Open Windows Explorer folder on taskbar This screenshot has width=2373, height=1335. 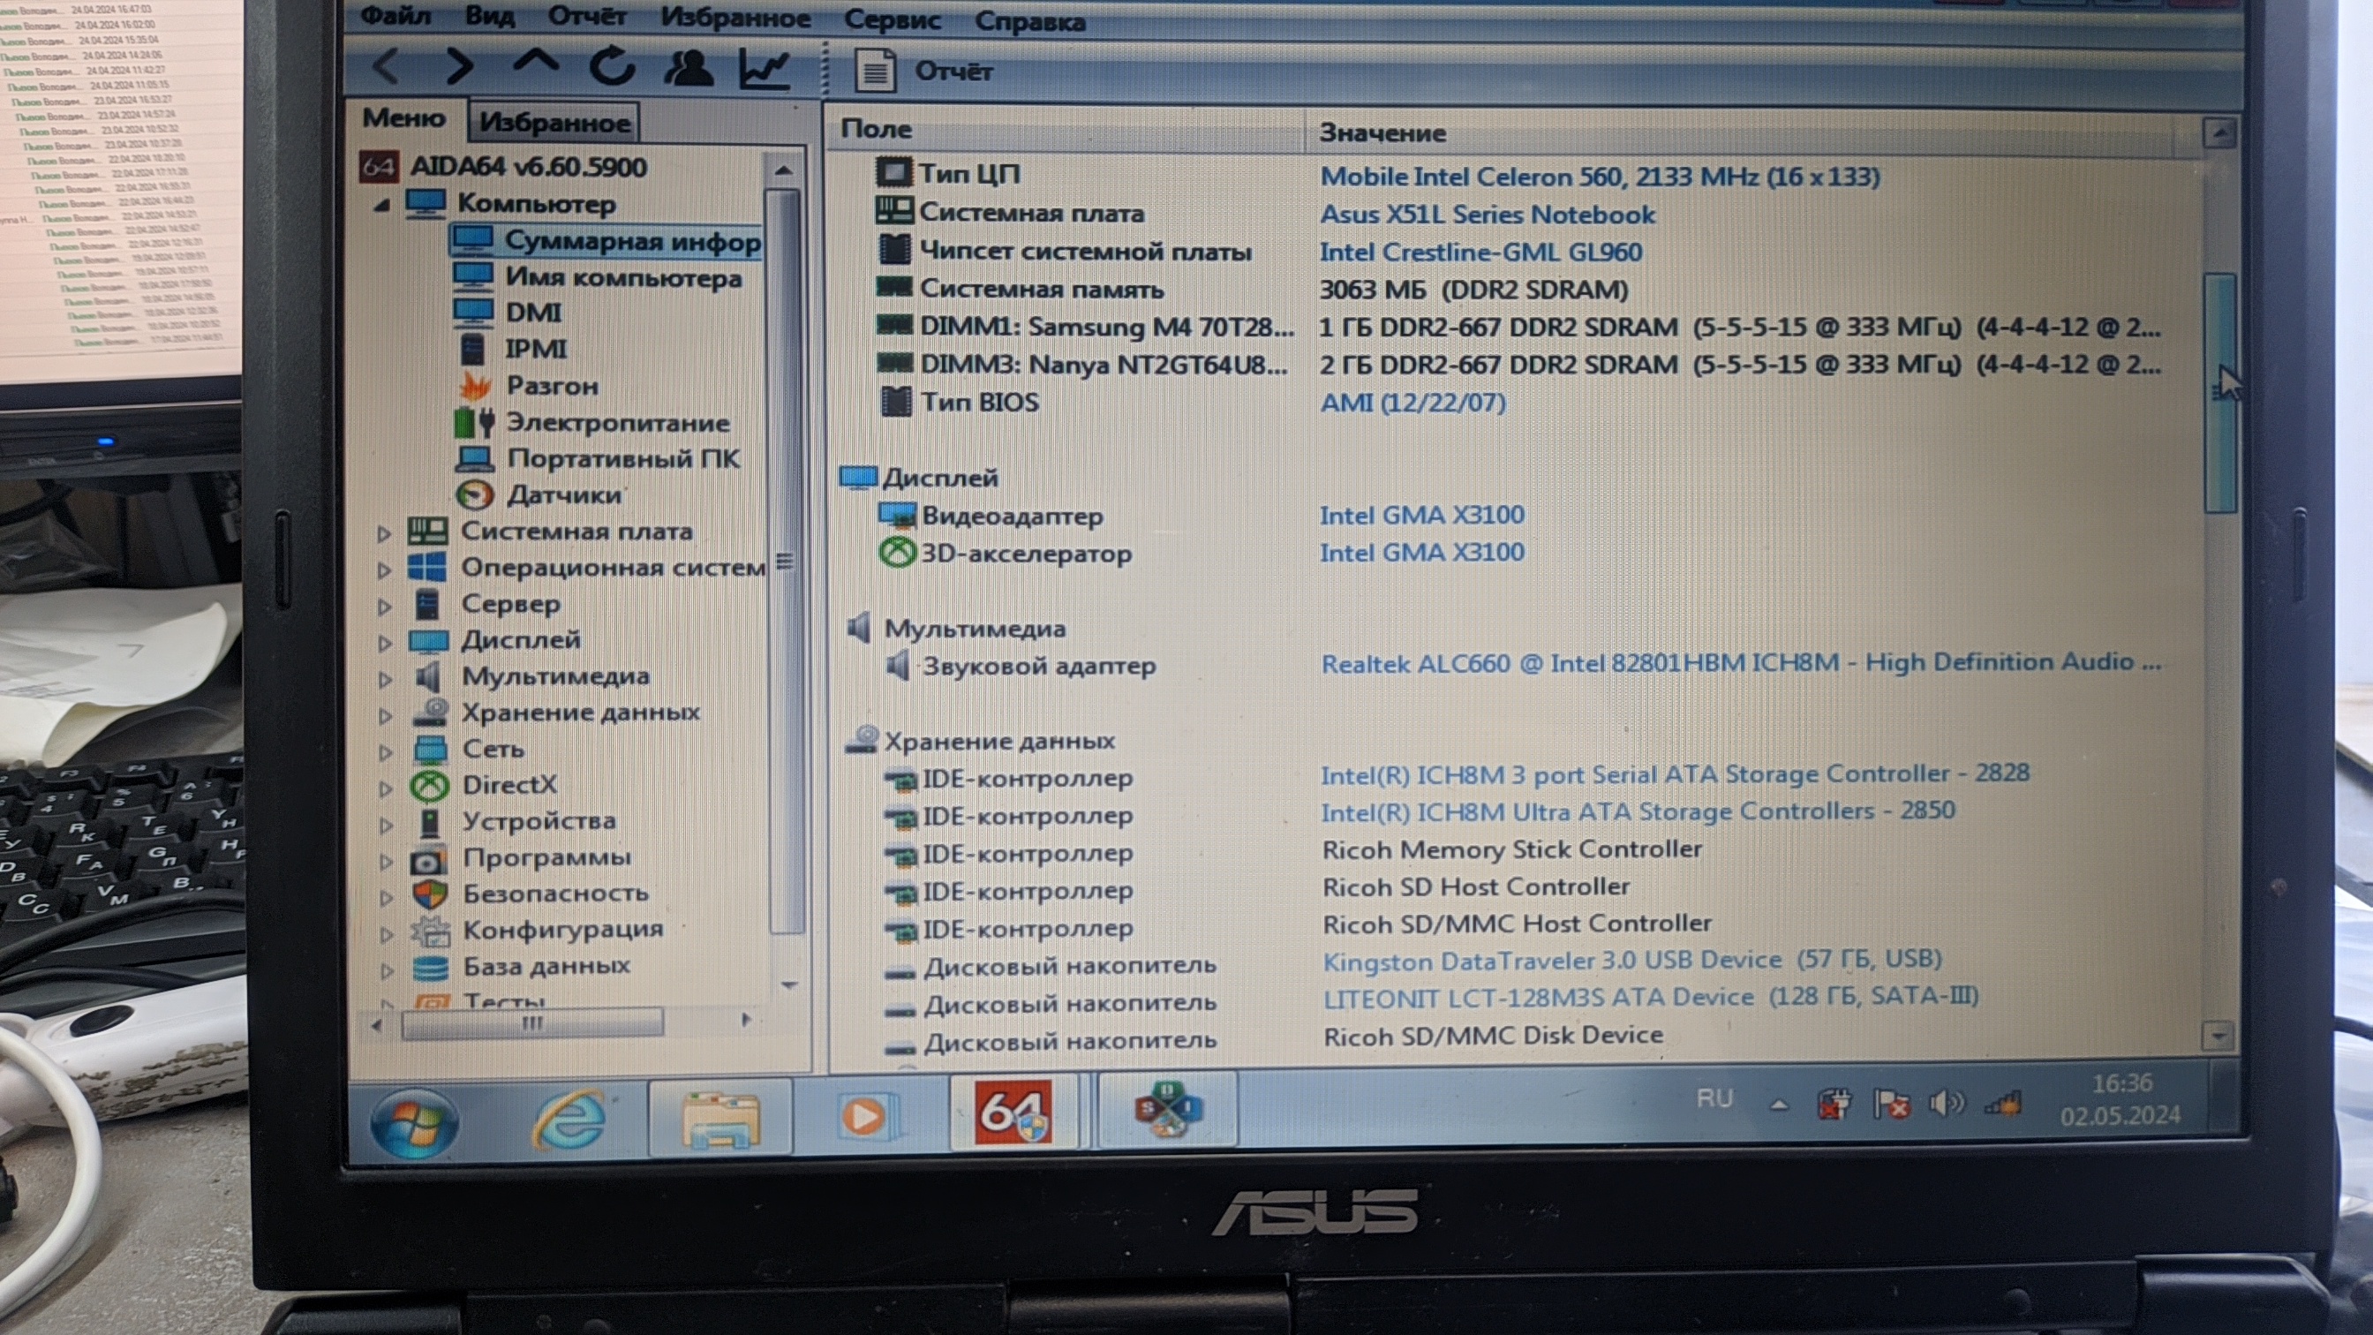(719, 1119)
